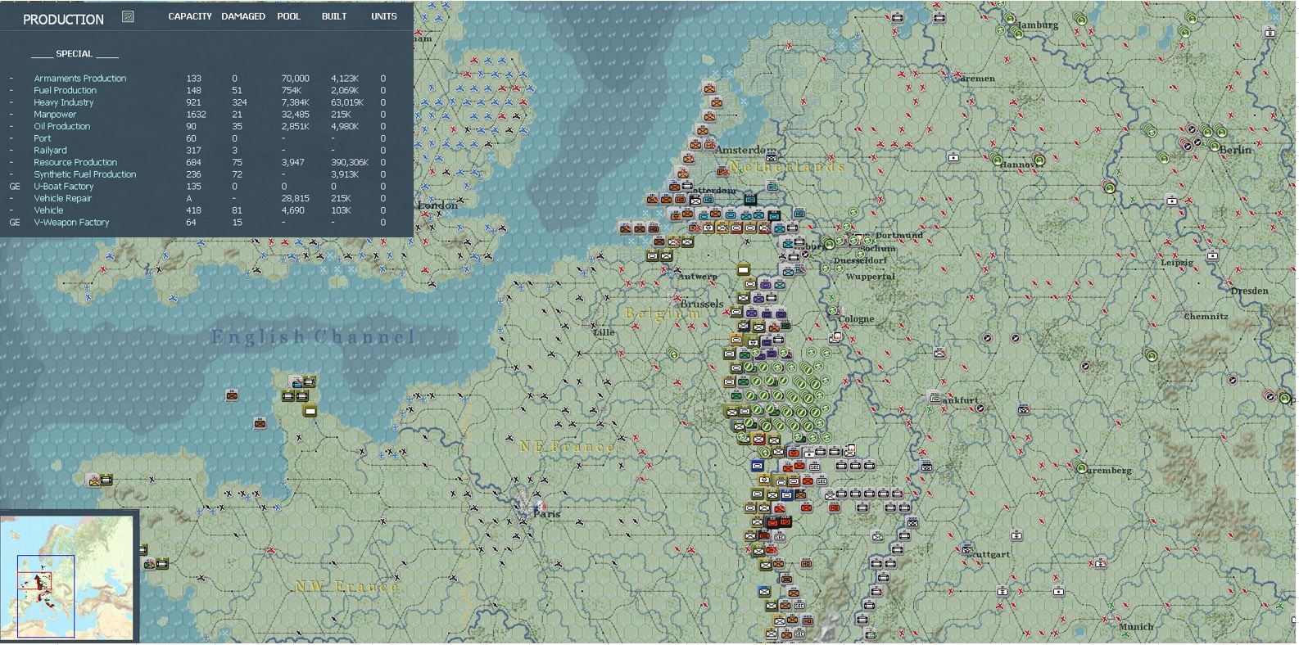The height and width of the screenshot is (645, 1299).
Task: Click the red viewport box in the minimap
Action: (x=35, y=582)
